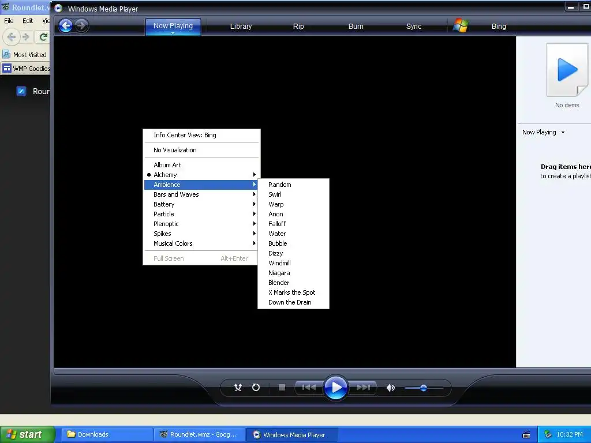Image resolution: width=591 pixels, height=443 pixels.
Task: Choose X Marks the Spot
Action: [293, 292]
